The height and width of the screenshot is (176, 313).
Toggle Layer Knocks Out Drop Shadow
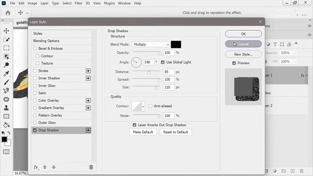134,125
